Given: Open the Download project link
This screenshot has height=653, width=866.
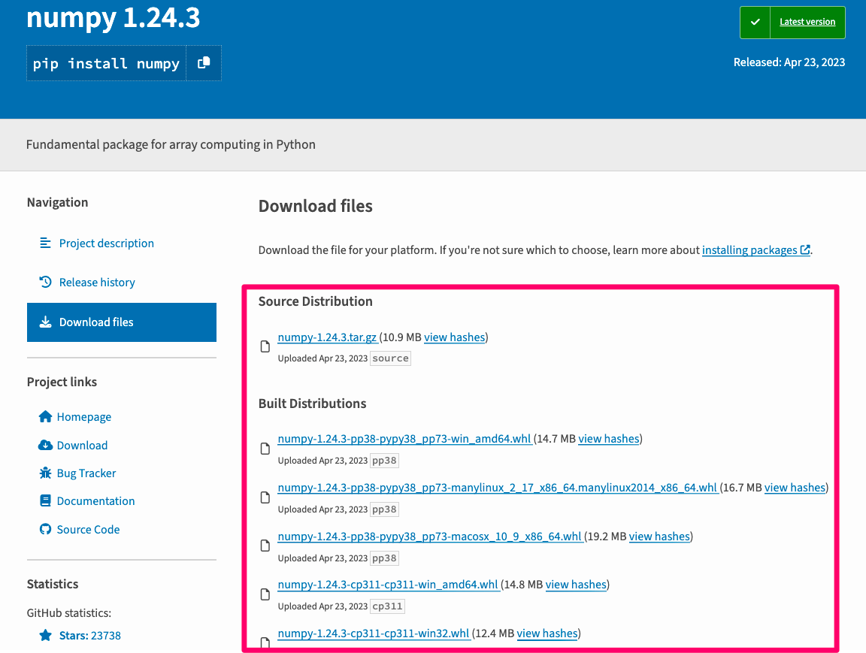Looking at the screenshot, I should coord(82,446).
